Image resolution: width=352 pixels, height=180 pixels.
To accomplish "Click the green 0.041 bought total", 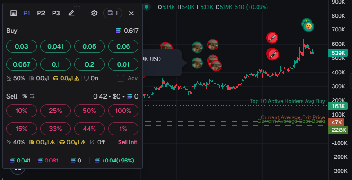I will (20, 161).
